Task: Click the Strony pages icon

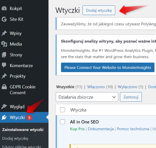Action: (4, 55)
